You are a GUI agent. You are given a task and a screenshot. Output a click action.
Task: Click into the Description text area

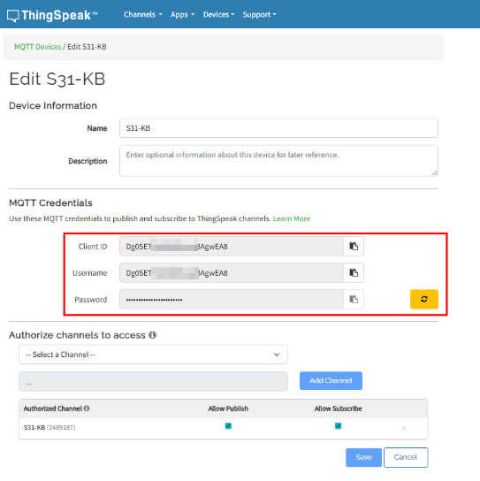pyautogui.click(x=278, y=161)
